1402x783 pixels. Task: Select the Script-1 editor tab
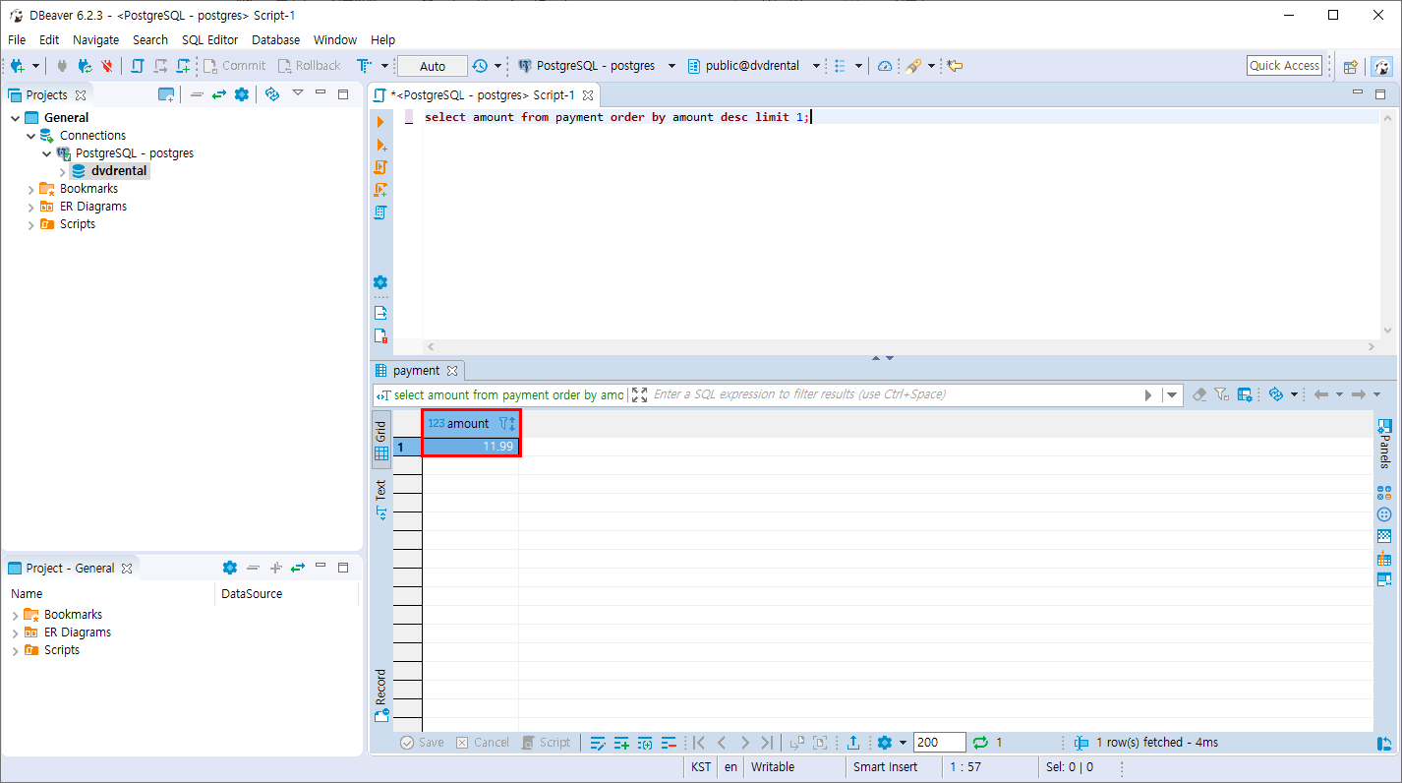[484, 95]
